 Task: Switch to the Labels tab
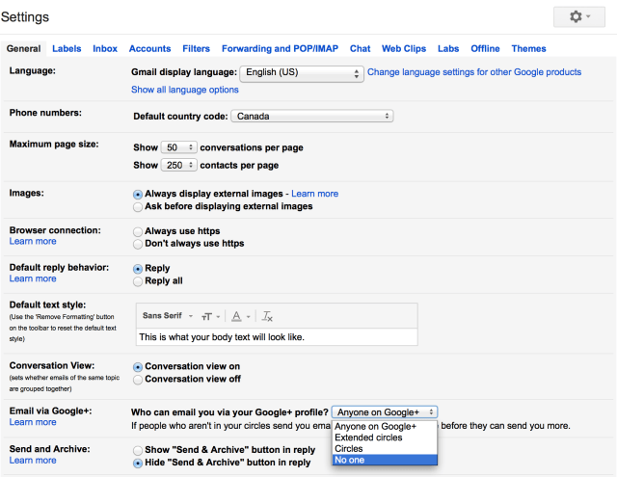[67, 49]
